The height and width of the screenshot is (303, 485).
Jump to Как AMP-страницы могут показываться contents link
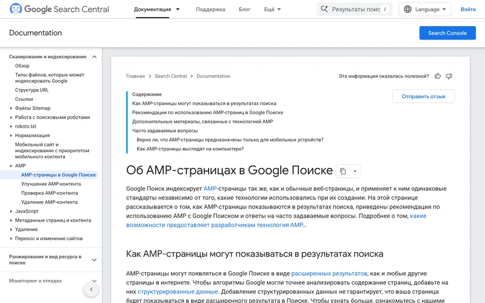click(x=204, y=104)
